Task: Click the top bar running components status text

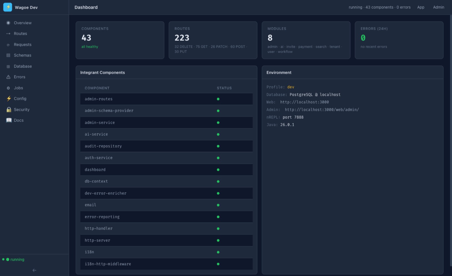Action: [379, 7]
